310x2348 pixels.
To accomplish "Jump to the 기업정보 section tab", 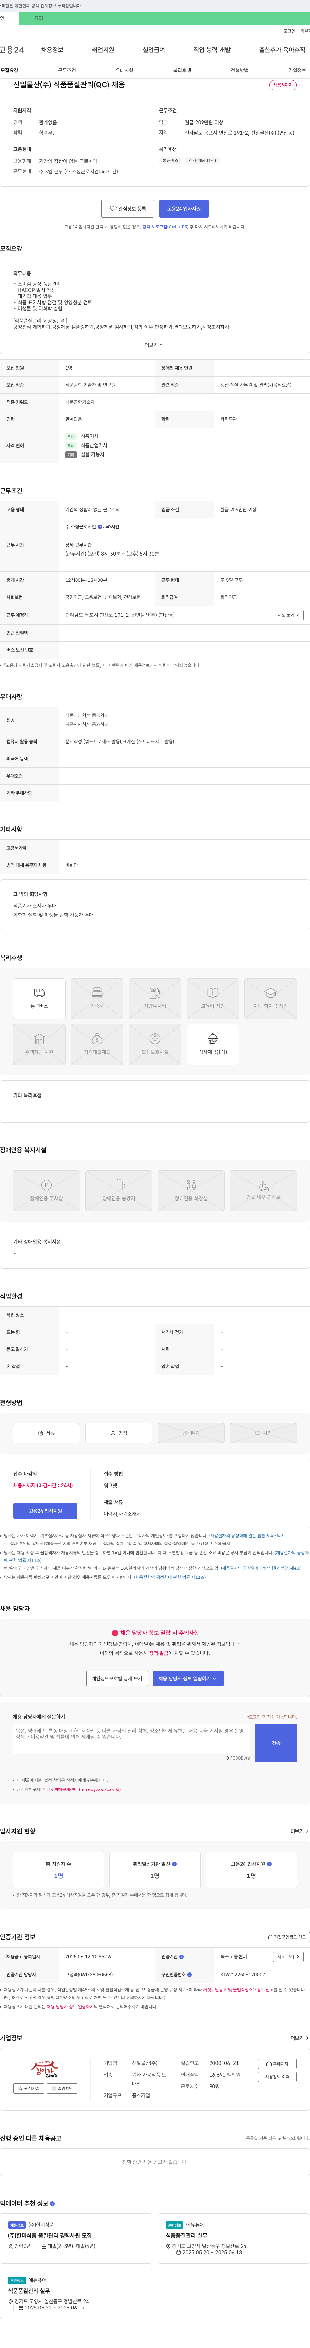I will tap(297, 70).
